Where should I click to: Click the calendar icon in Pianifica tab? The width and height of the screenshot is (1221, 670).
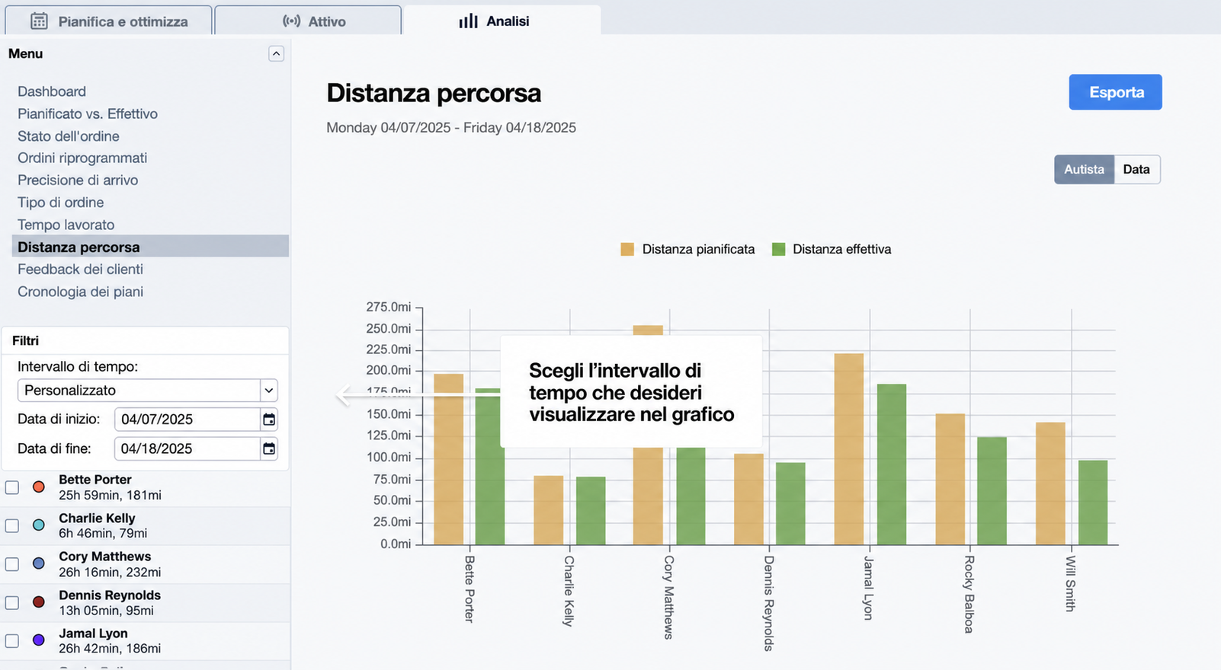[x=39, y=21]
